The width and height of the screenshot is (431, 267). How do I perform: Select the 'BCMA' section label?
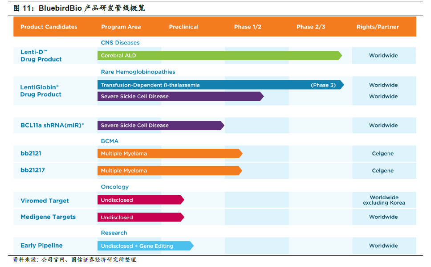110,141
